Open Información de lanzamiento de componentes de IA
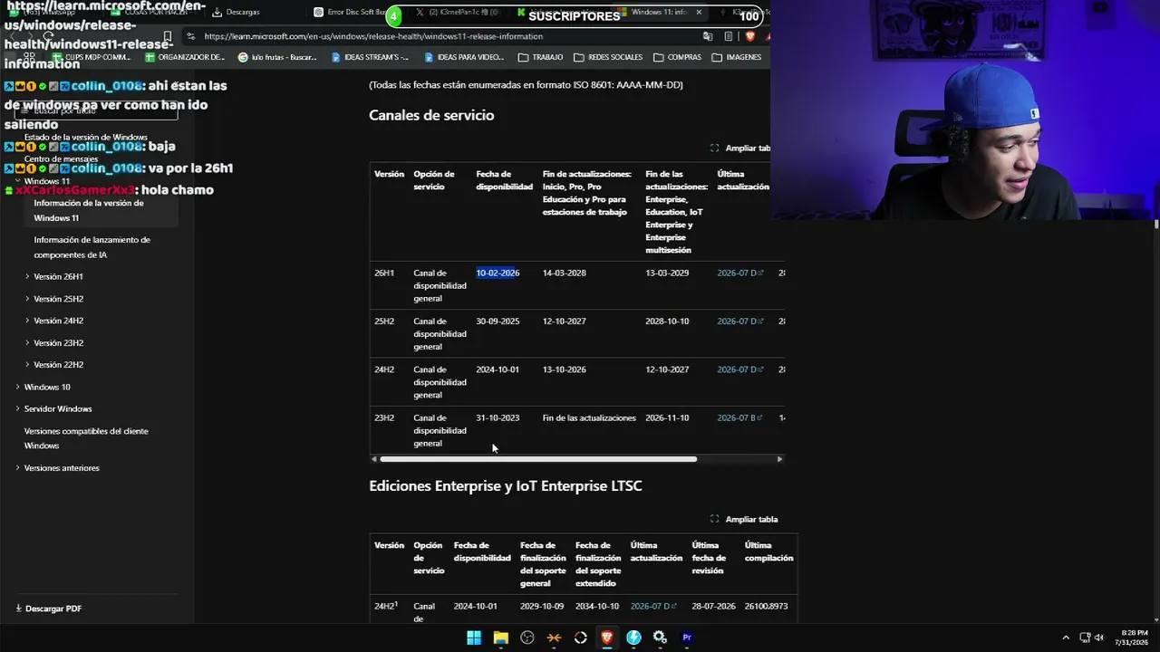This screenshot has width=1160, height=652. tap(92, 247)
